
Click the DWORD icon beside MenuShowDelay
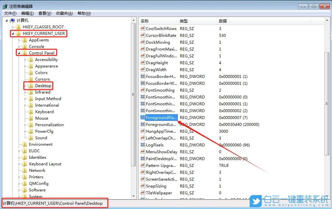click(142, 152)
